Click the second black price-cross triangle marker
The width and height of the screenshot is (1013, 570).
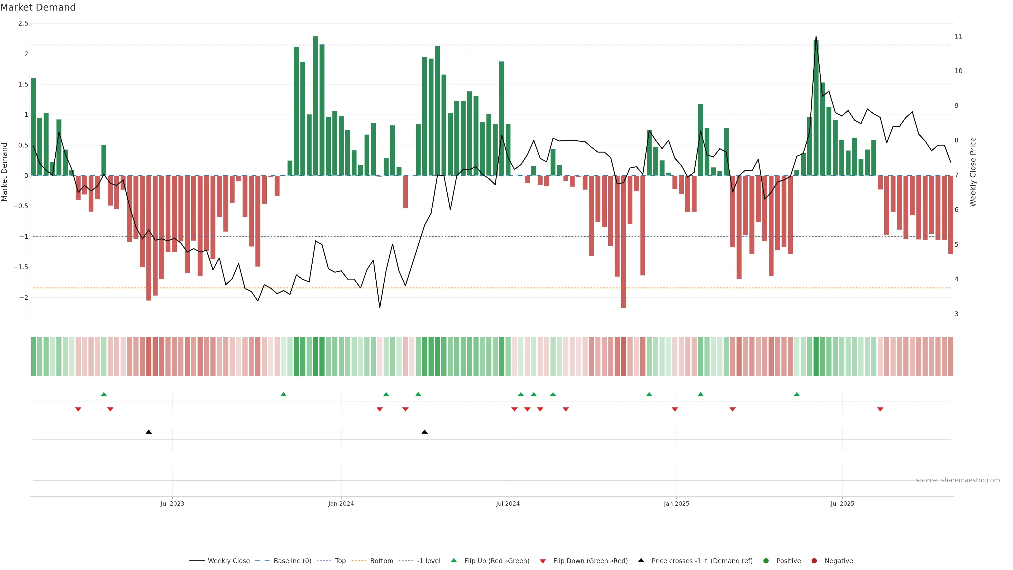click(x=425, y=432)
